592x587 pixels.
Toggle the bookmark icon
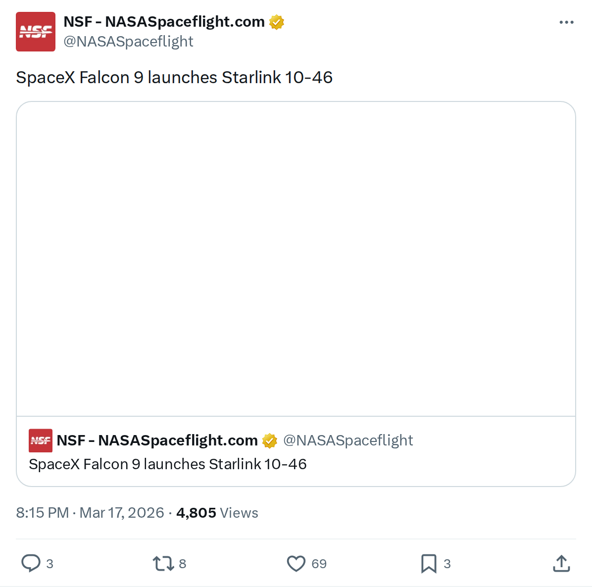429,563
